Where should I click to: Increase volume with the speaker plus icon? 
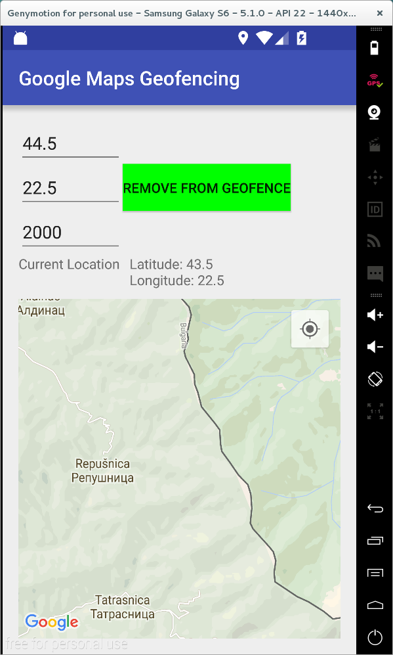(x=375, y=315)
